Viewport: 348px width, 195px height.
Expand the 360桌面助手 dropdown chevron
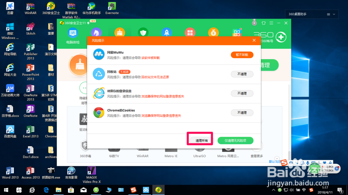334,14
